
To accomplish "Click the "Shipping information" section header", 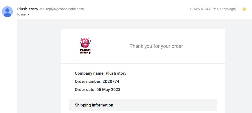I will point(94,105).
